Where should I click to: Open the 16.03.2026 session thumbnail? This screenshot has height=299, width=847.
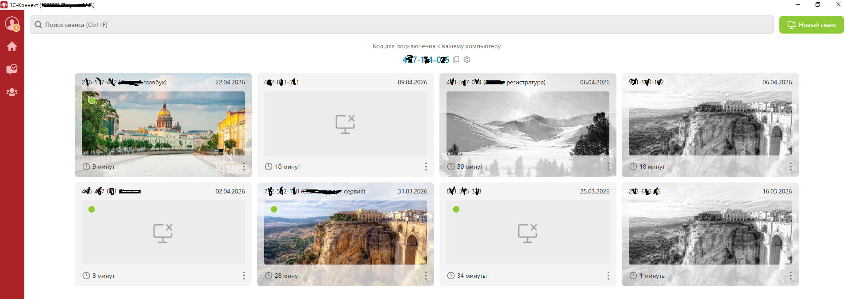tap(710, 232)
